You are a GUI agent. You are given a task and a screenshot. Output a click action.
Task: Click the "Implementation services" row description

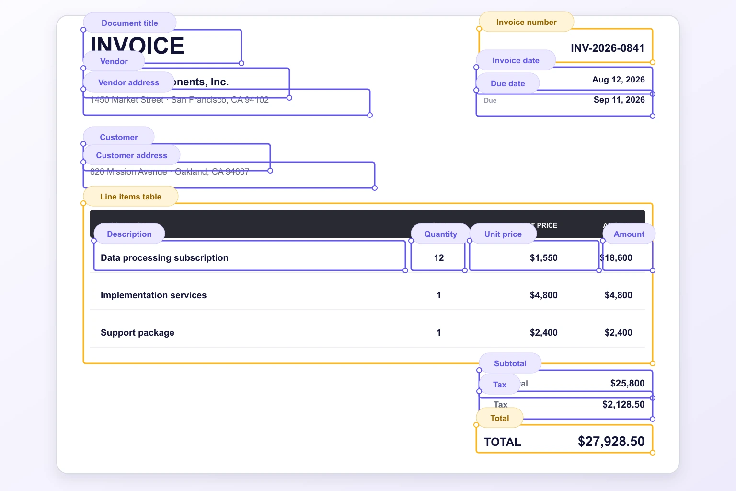(153, 295)
